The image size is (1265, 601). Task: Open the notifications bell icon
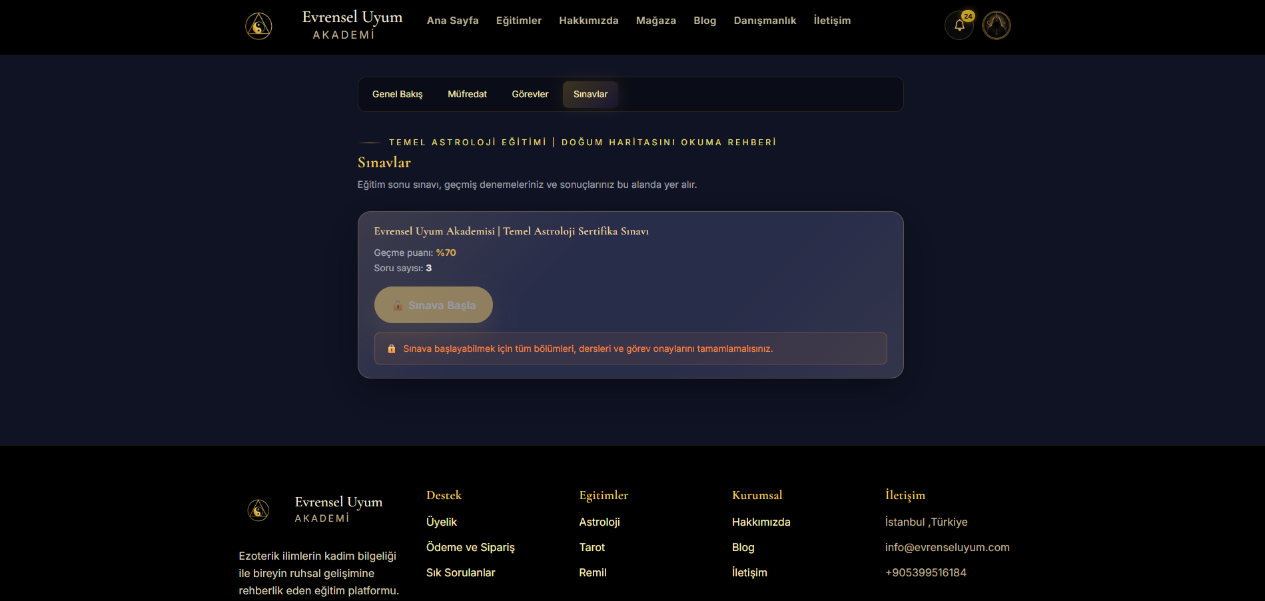click(959, 25)
